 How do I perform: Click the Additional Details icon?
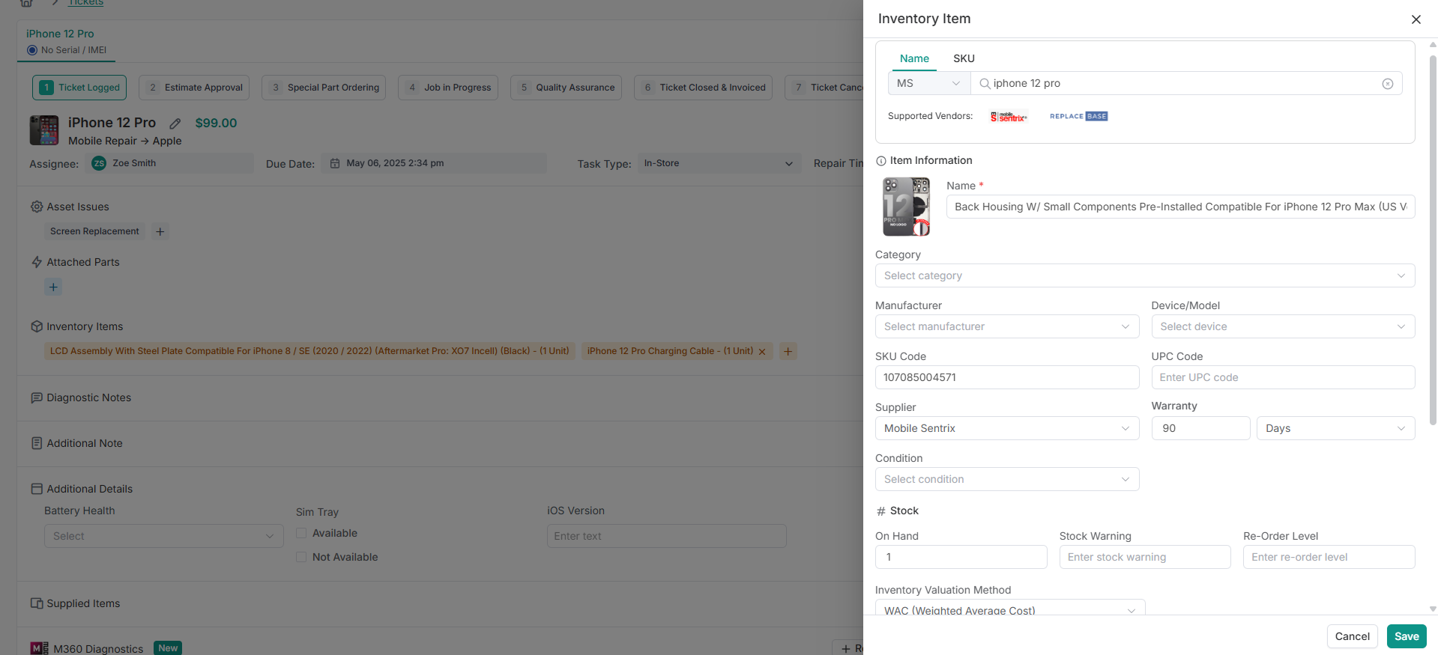tap(37, 489)
